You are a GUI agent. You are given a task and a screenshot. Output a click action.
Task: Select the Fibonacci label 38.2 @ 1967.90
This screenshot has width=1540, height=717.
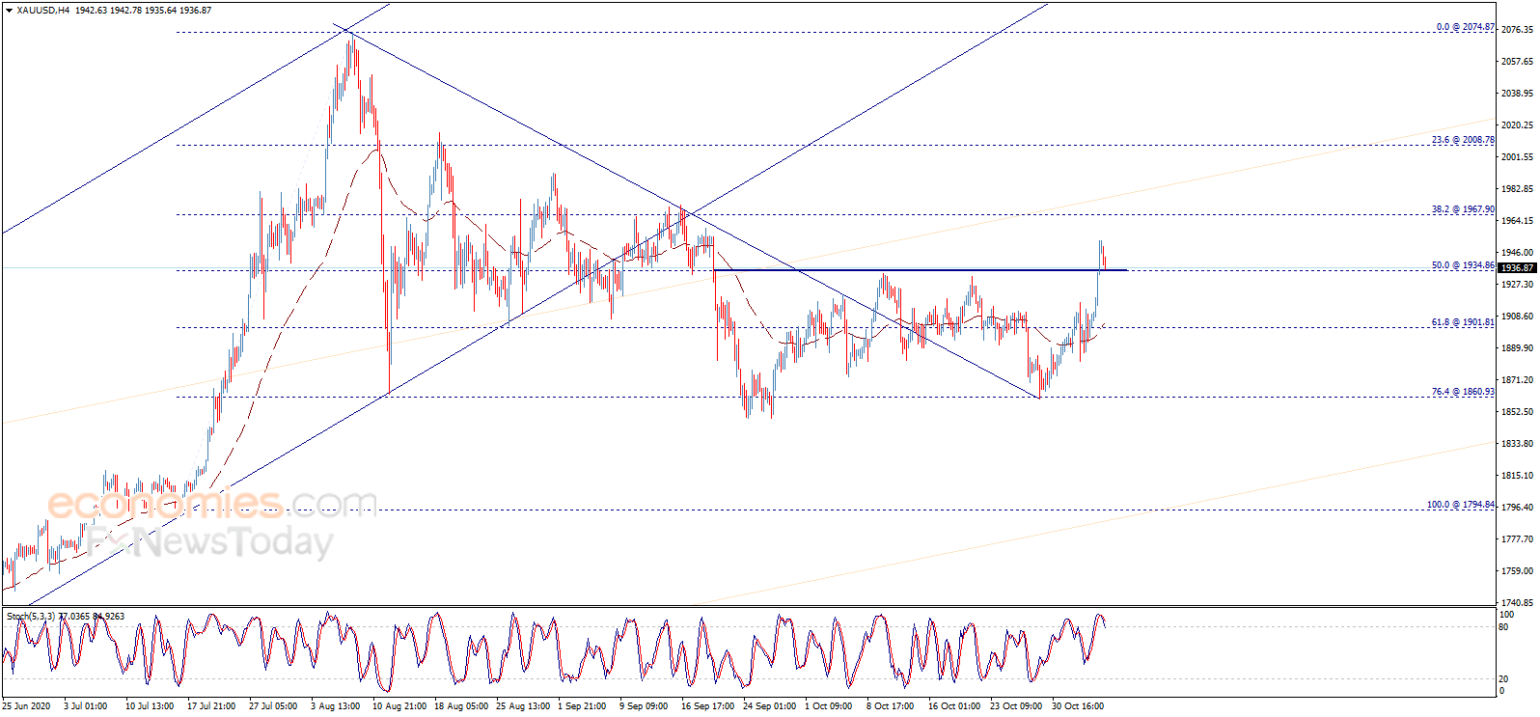pos(1463,209)
